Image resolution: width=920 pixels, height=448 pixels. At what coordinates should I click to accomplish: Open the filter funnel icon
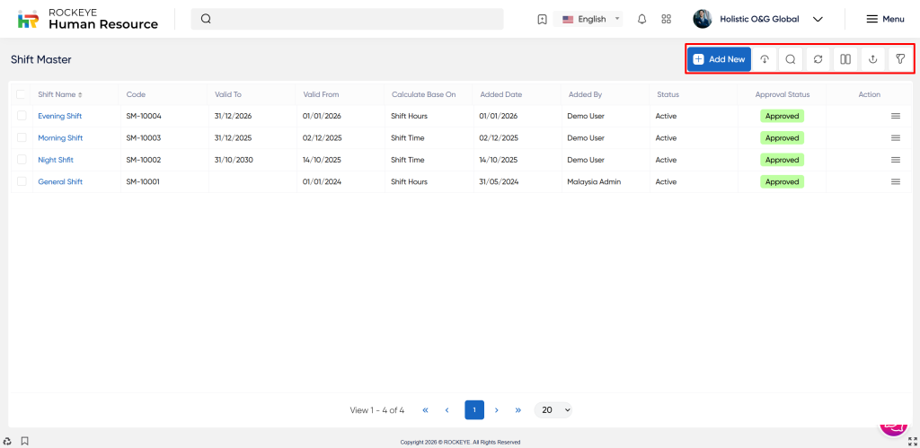tap(900, 59)
